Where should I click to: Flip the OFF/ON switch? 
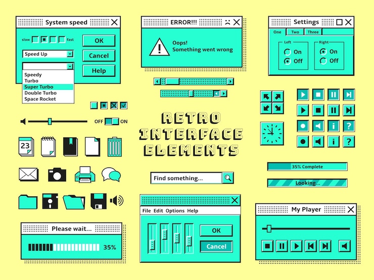(112, 122)
